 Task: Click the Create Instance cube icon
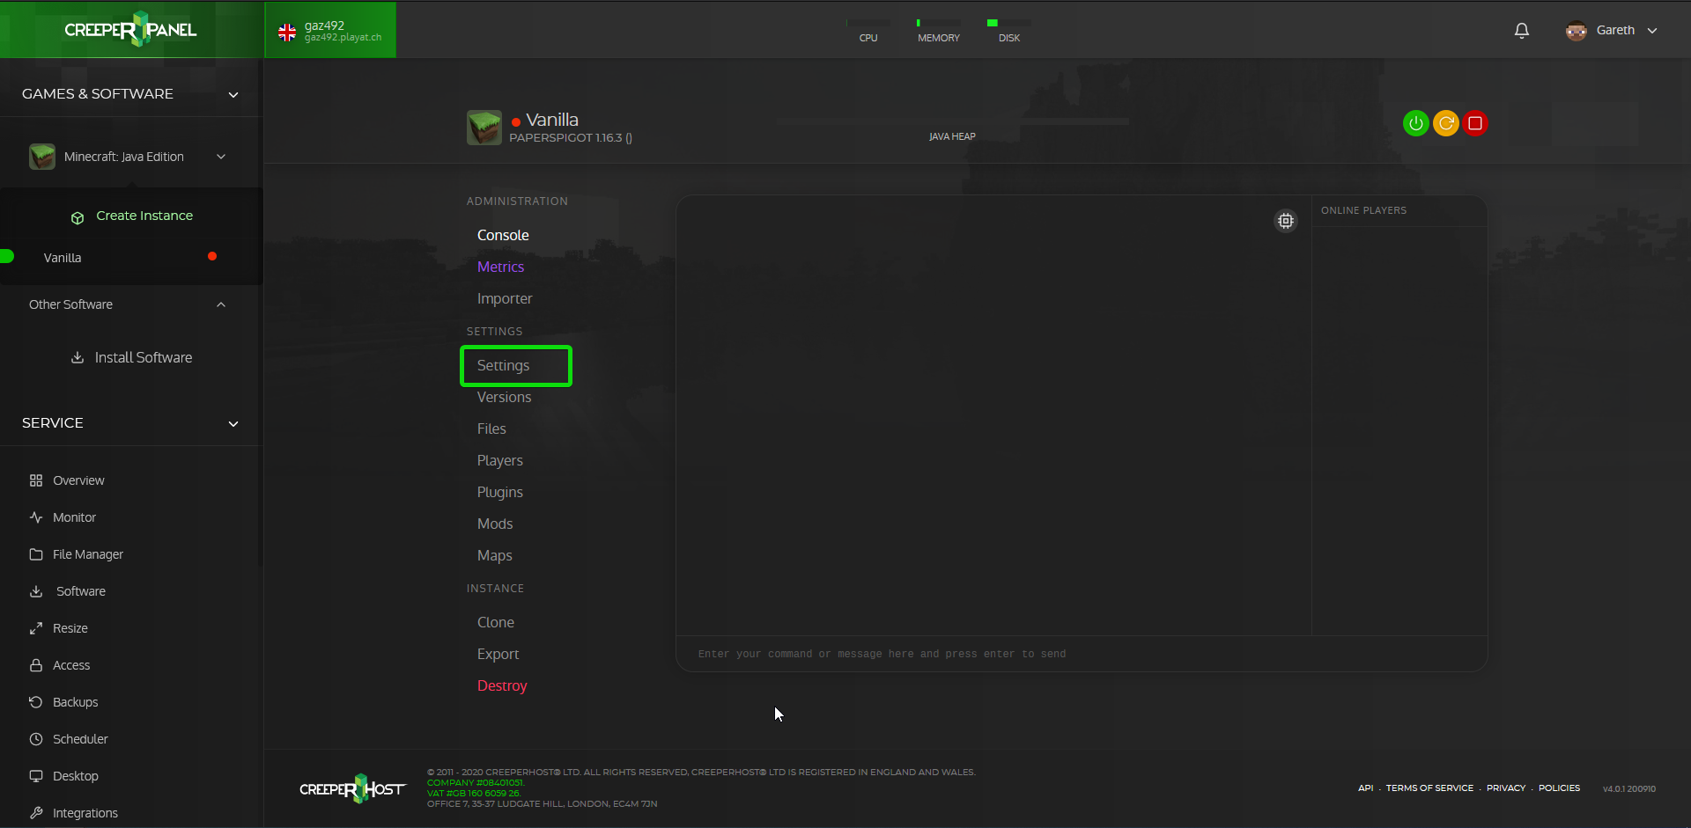(x=78, y=217)
